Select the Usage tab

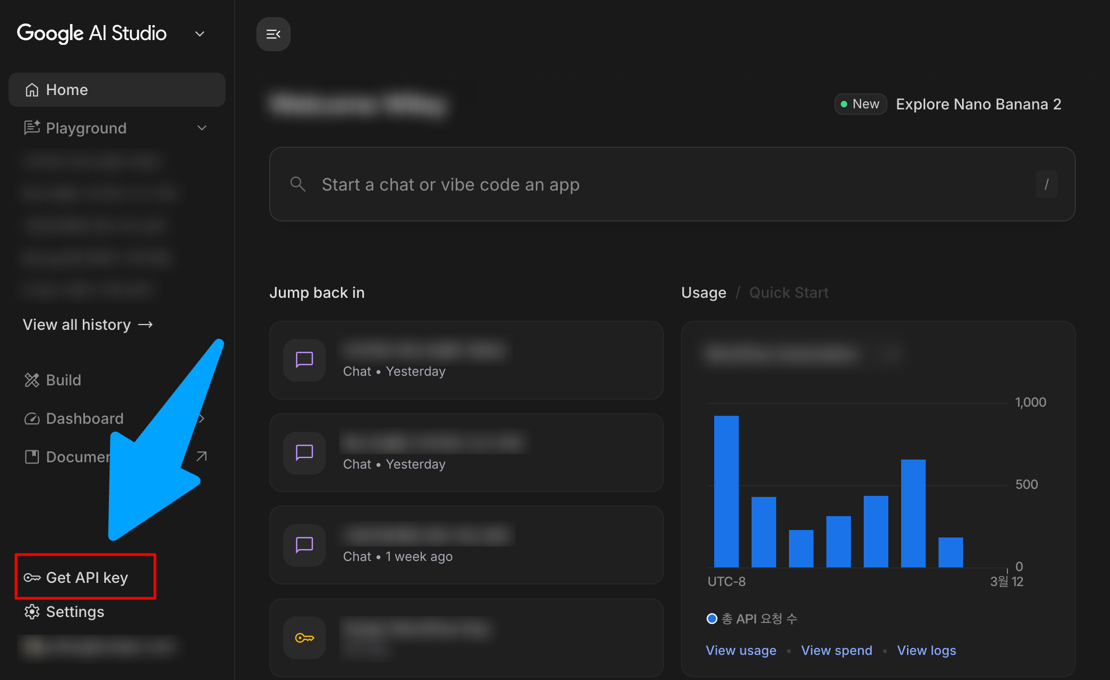(x=703, y=292)
